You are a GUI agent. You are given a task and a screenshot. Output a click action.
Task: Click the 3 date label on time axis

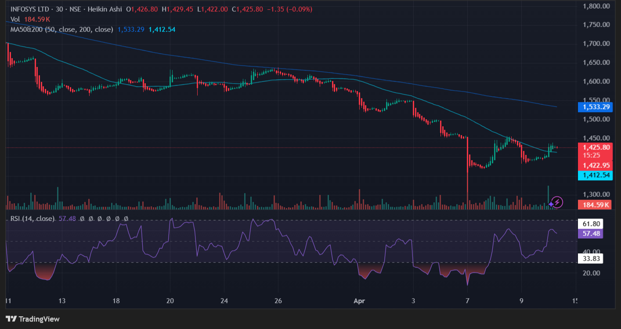click(413, 301)
